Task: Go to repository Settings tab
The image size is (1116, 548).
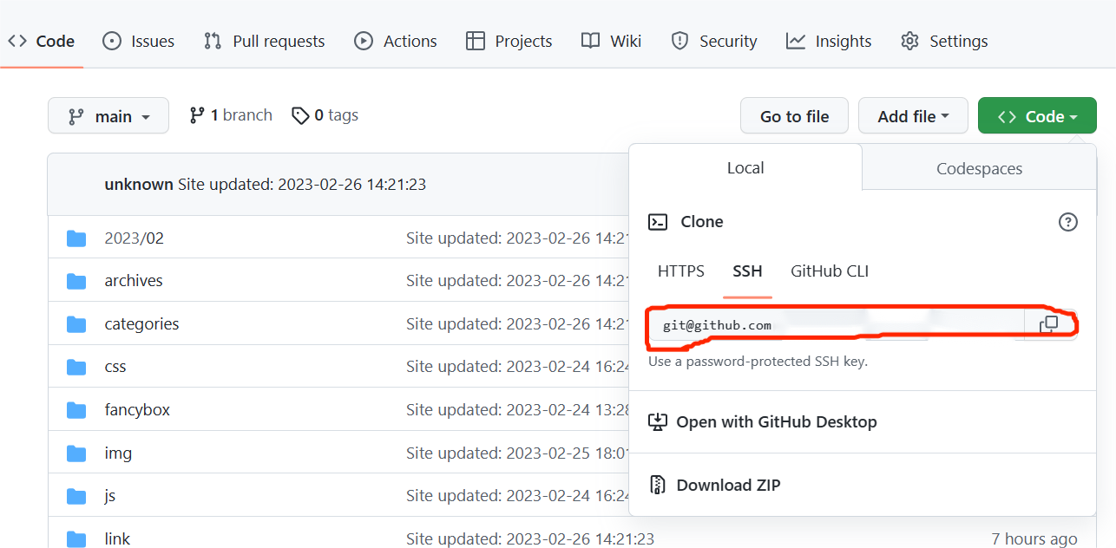Action: point(944,41)
